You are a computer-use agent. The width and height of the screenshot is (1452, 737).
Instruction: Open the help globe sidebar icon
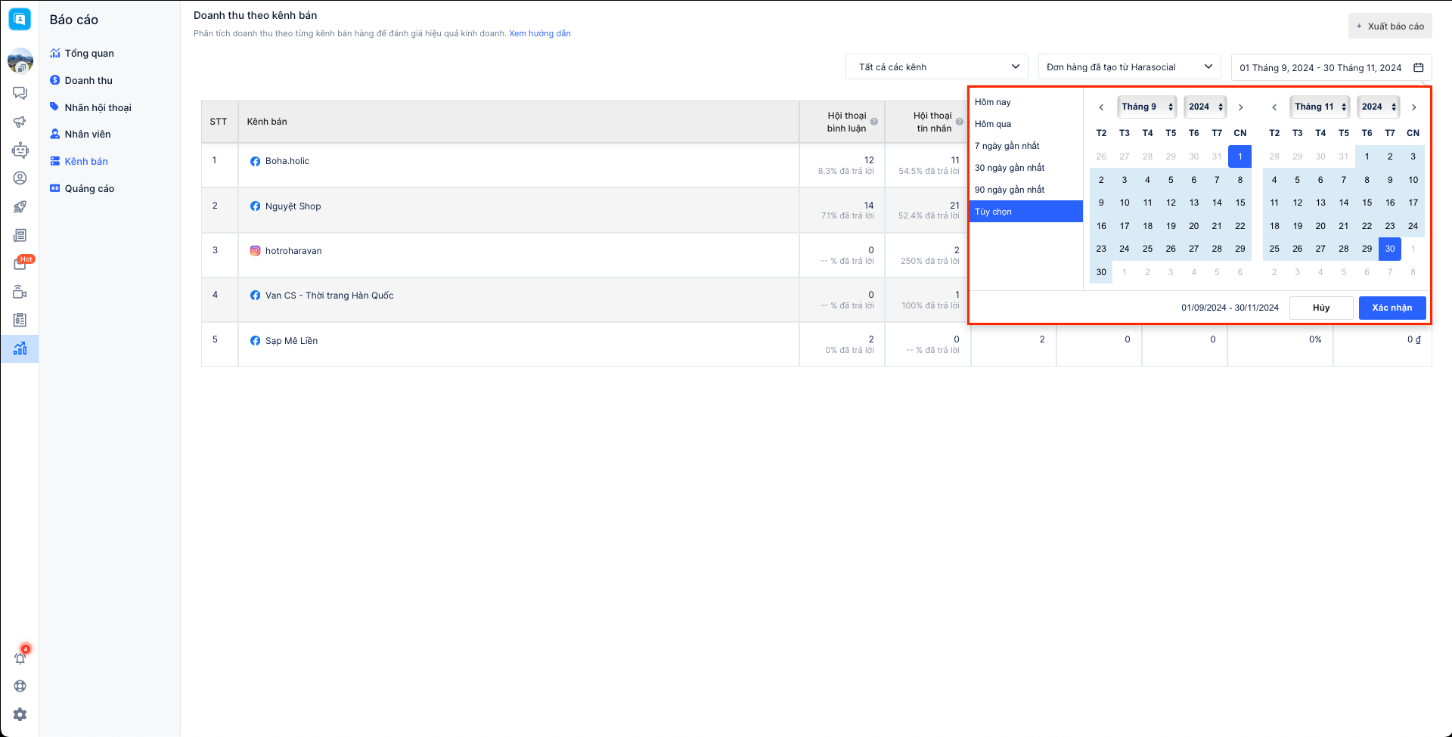20,686
